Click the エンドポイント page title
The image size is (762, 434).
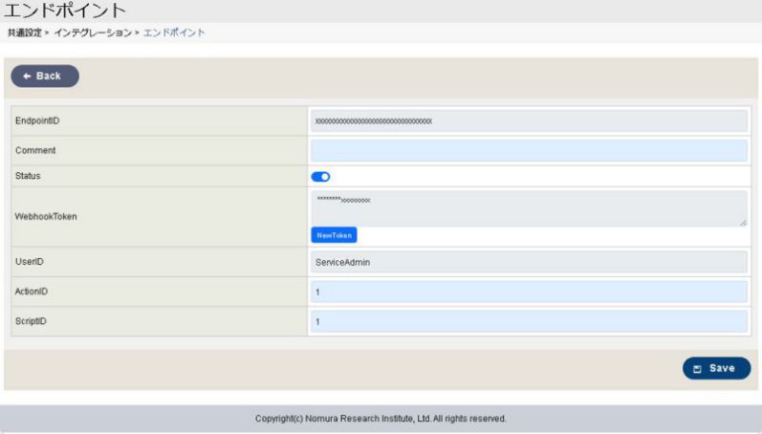tap(65, 11)
